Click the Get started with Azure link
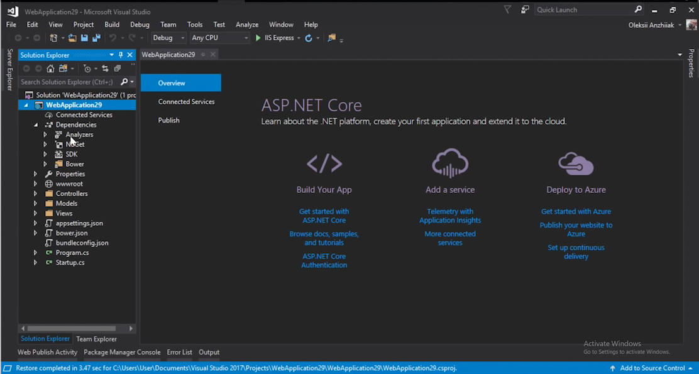 (x=576, y=212)
